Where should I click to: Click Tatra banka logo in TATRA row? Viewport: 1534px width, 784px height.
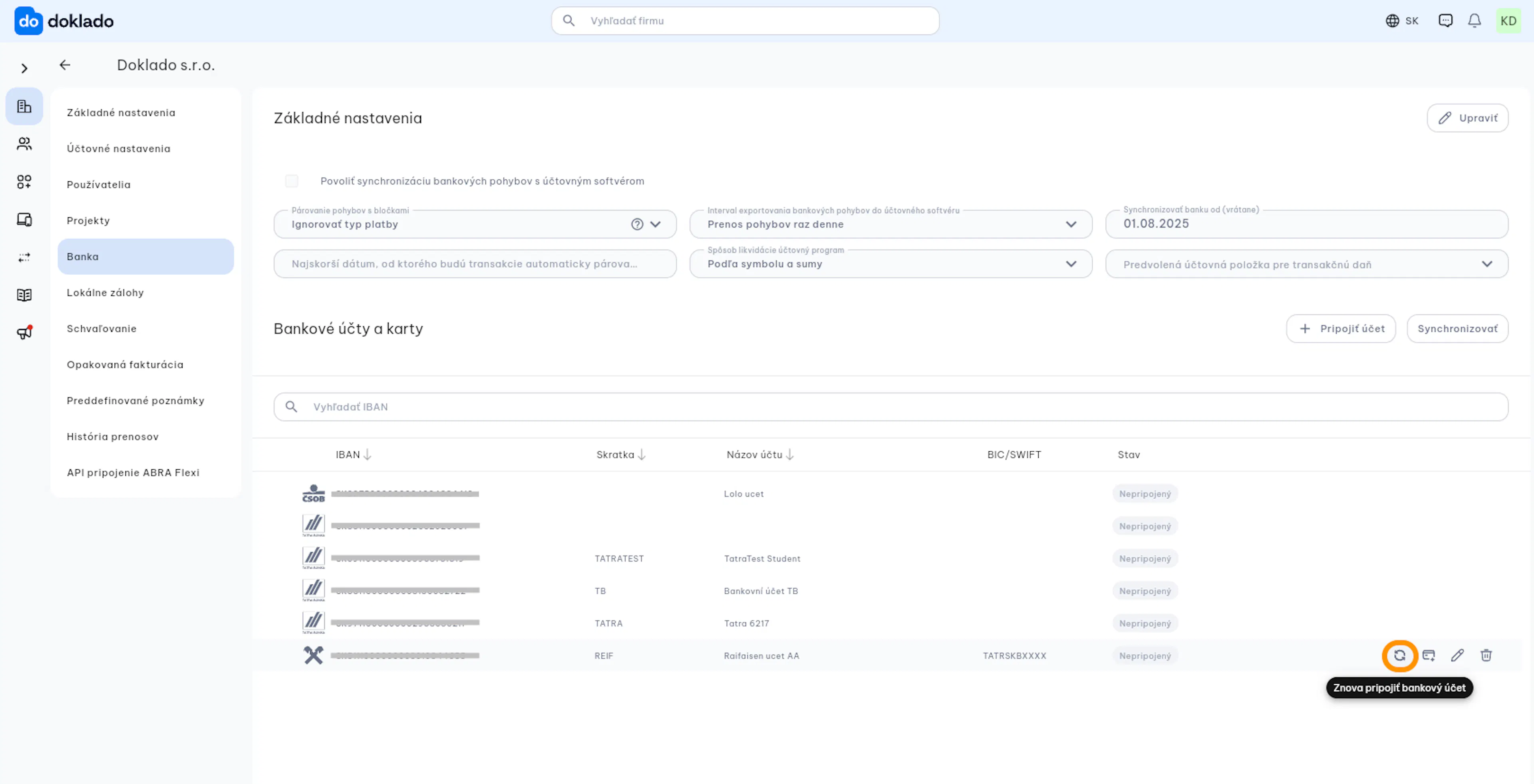313,623
